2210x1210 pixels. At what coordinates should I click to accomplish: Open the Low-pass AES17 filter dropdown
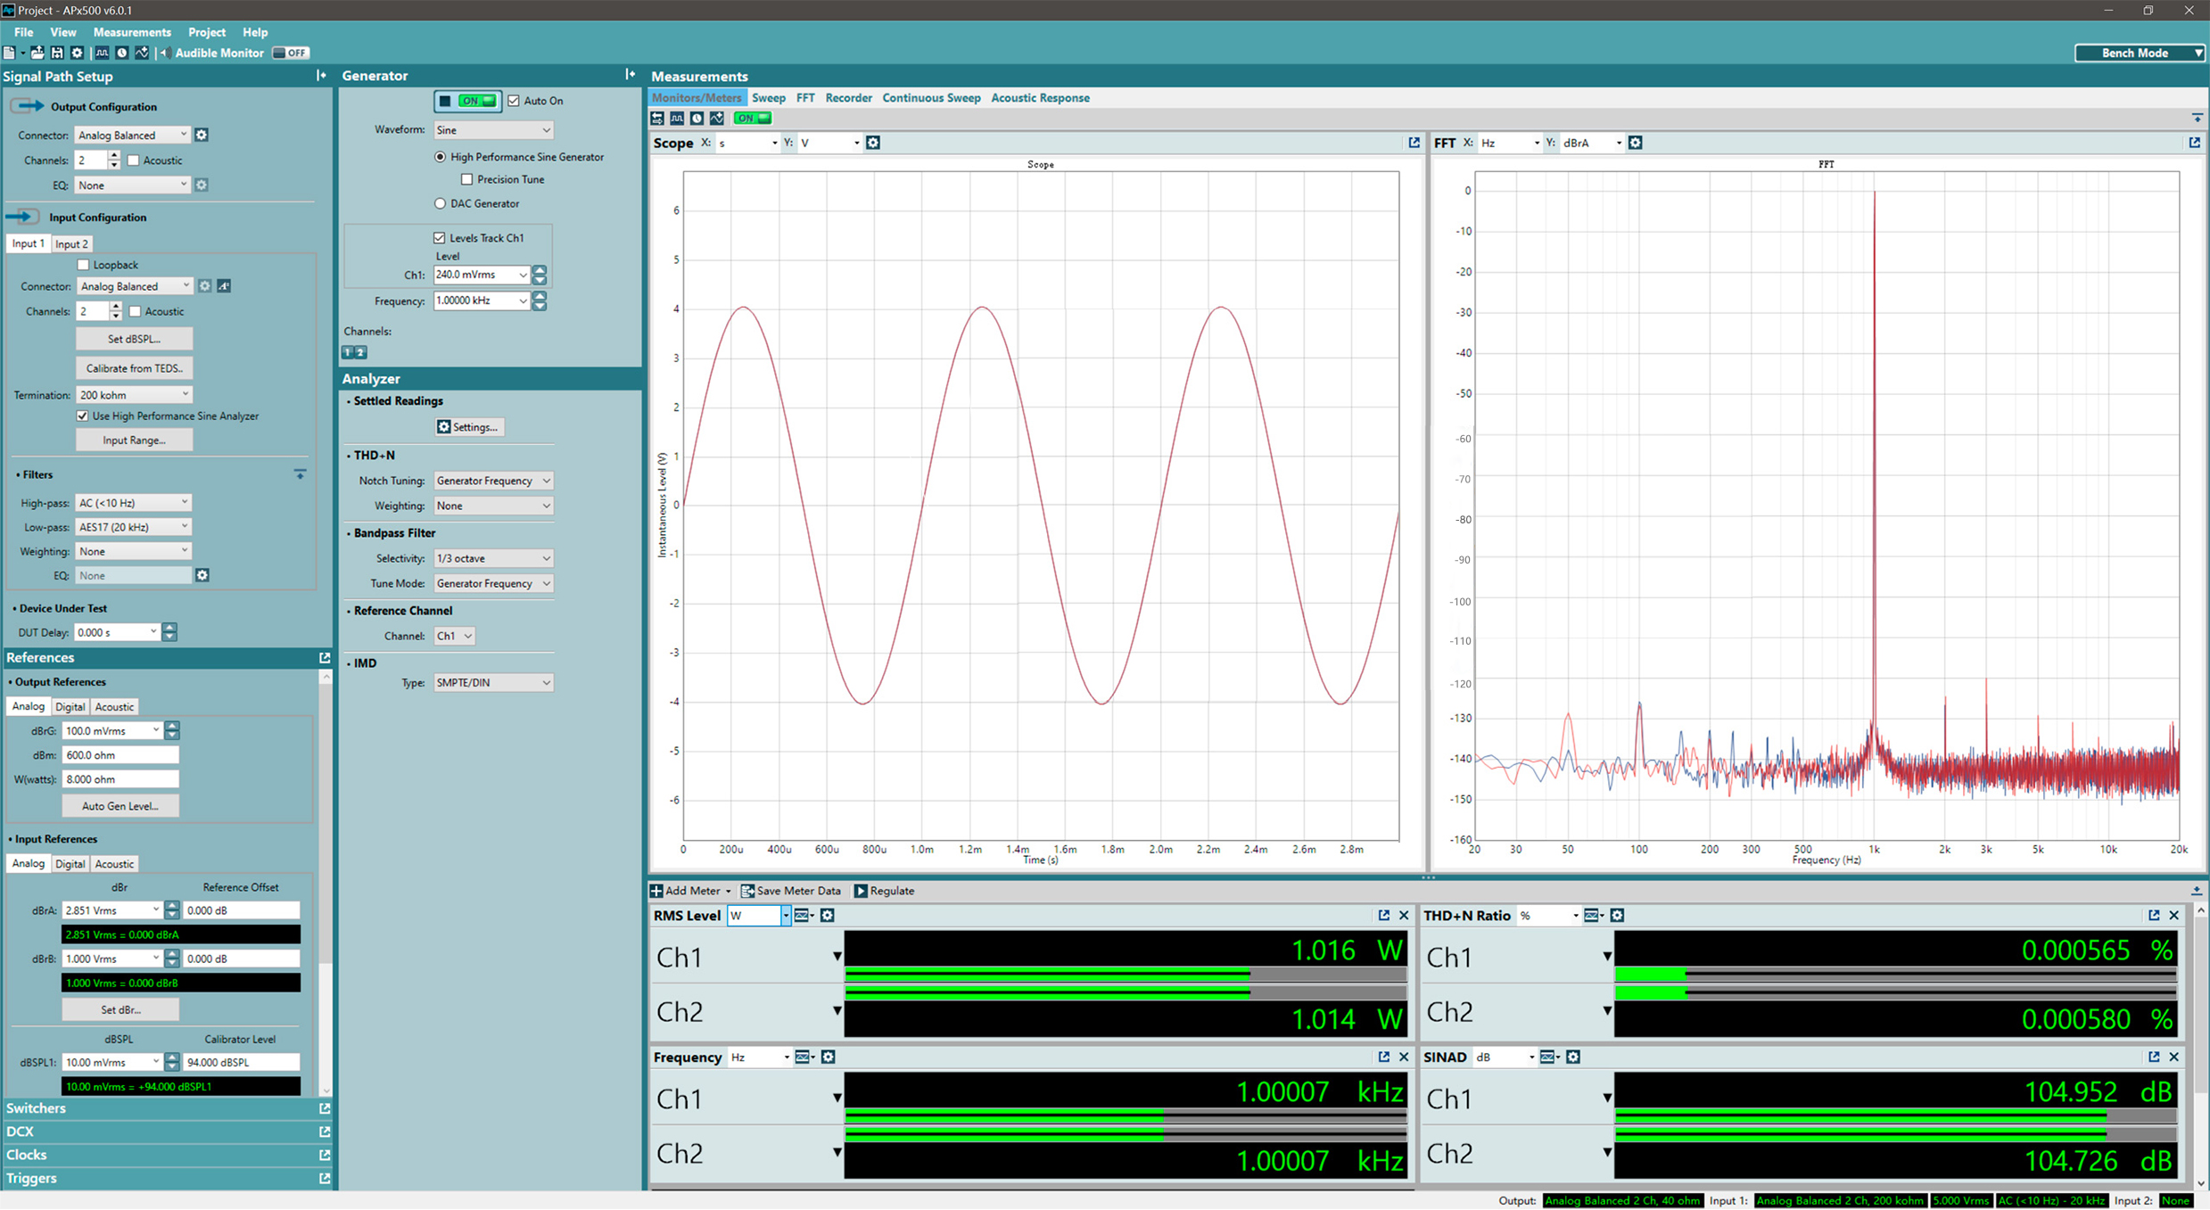click(133, 527)
